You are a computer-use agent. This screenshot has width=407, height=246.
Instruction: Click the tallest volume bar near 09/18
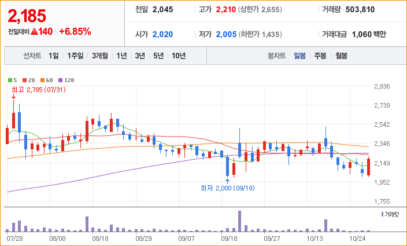click(x=239, y=221)
